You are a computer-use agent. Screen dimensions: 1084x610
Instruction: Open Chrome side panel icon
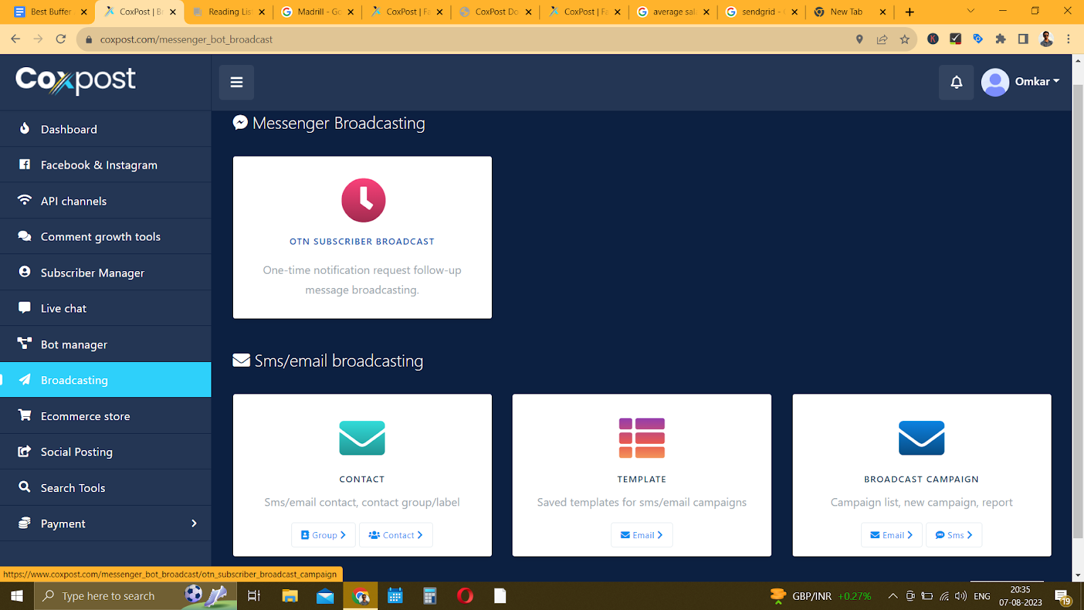[1023, 39]
